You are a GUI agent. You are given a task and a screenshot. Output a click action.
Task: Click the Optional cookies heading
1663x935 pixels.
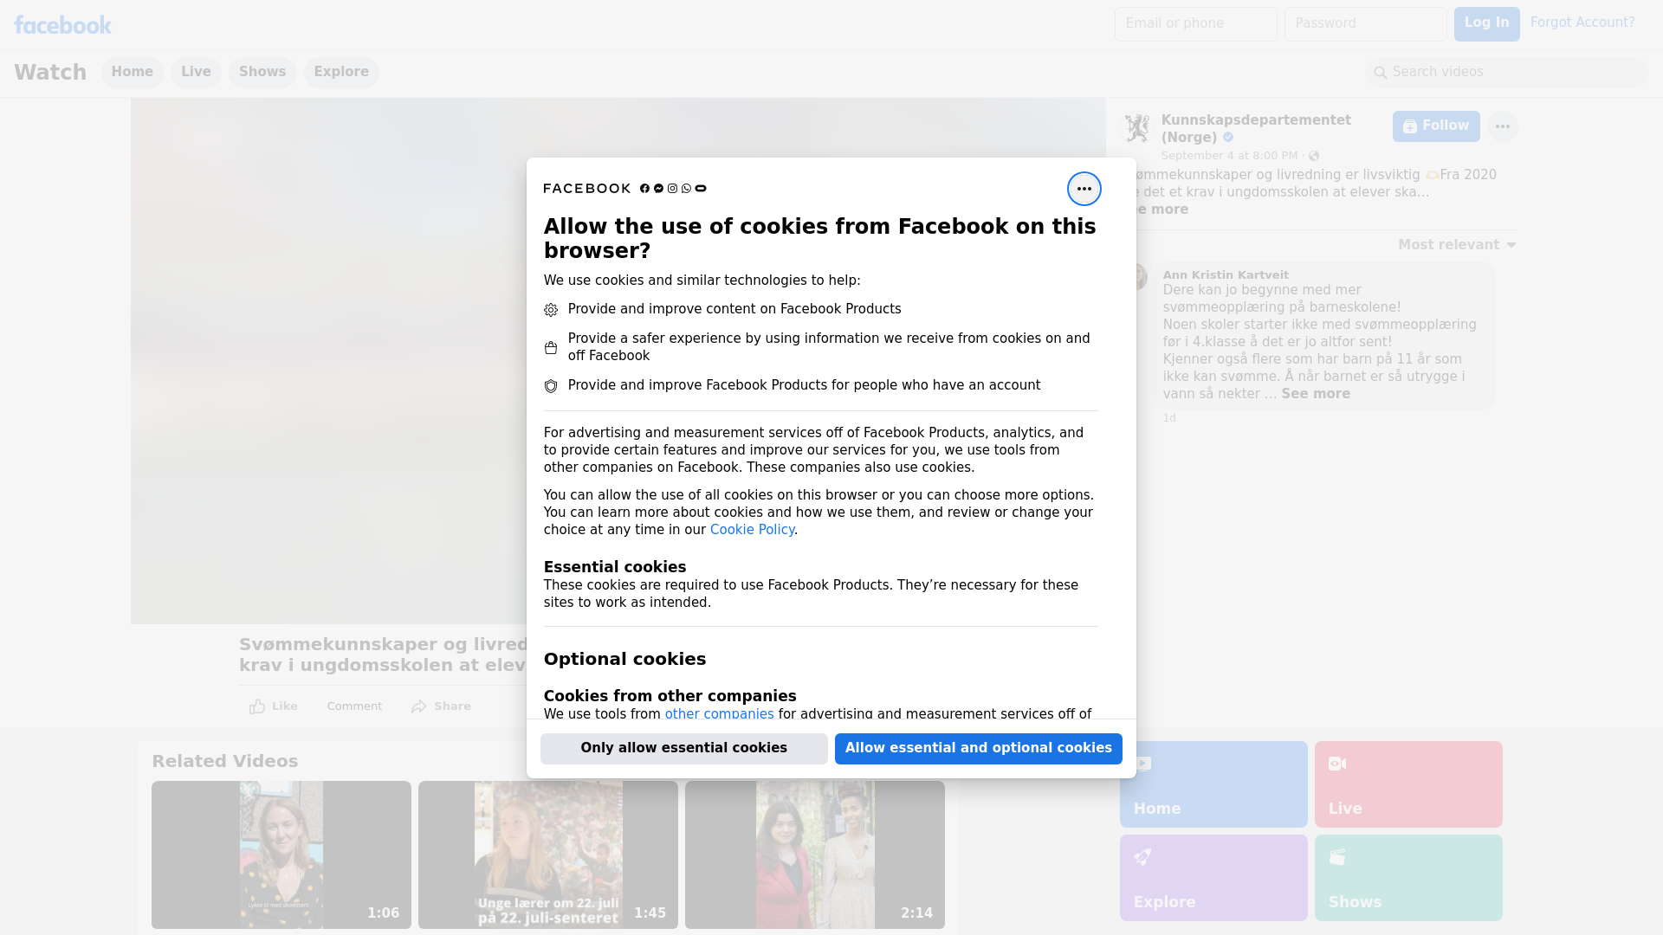pos(624,659)
